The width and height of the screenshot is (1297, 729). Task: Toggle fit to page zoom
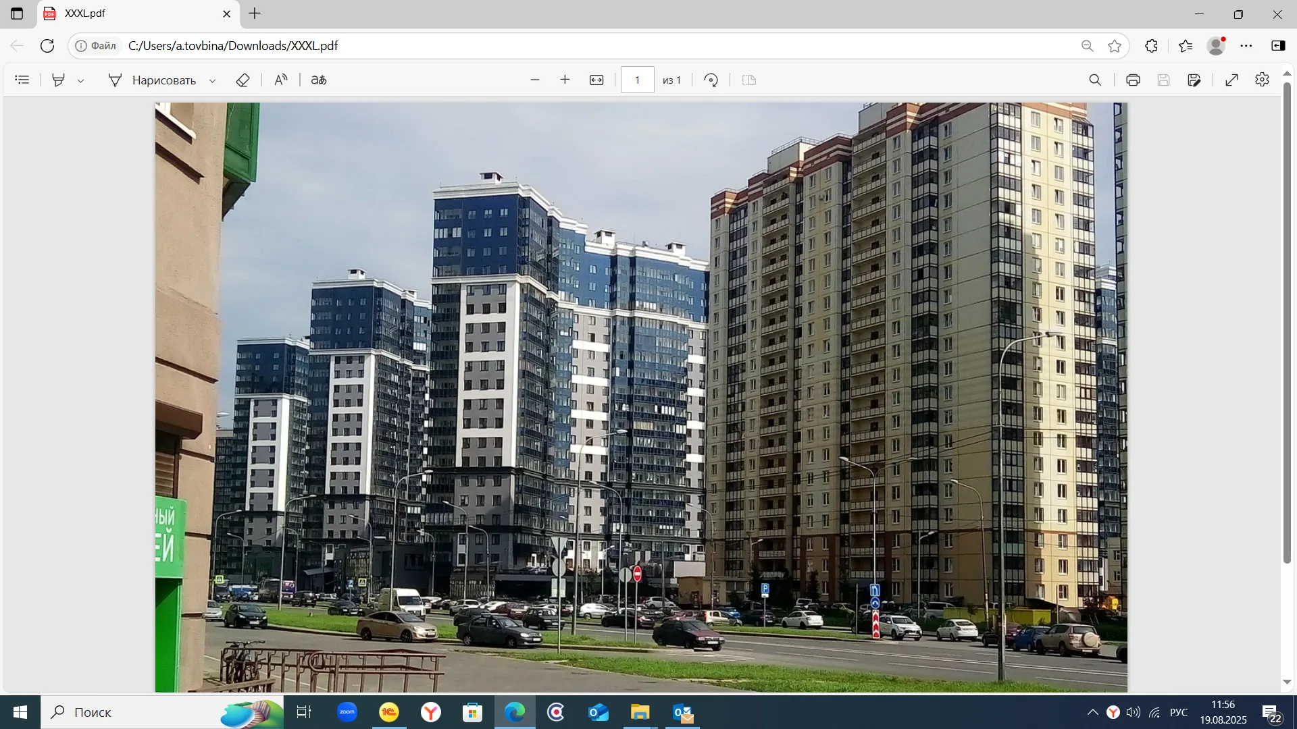pos(597,80)
